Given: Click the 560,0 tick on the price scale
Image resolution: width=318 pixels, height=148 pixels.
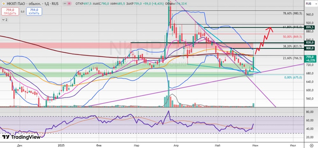Looking at the screenshot, I should click(310, 99).
